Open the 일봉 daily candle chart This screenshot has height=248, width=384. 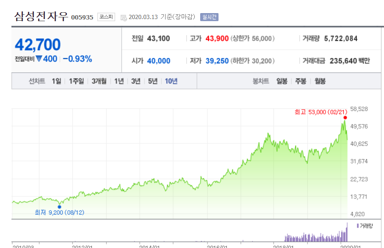coord(282,81)
